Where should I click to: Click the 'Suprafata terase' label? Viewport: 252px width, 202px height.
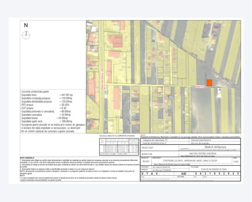tap(29, 118)
